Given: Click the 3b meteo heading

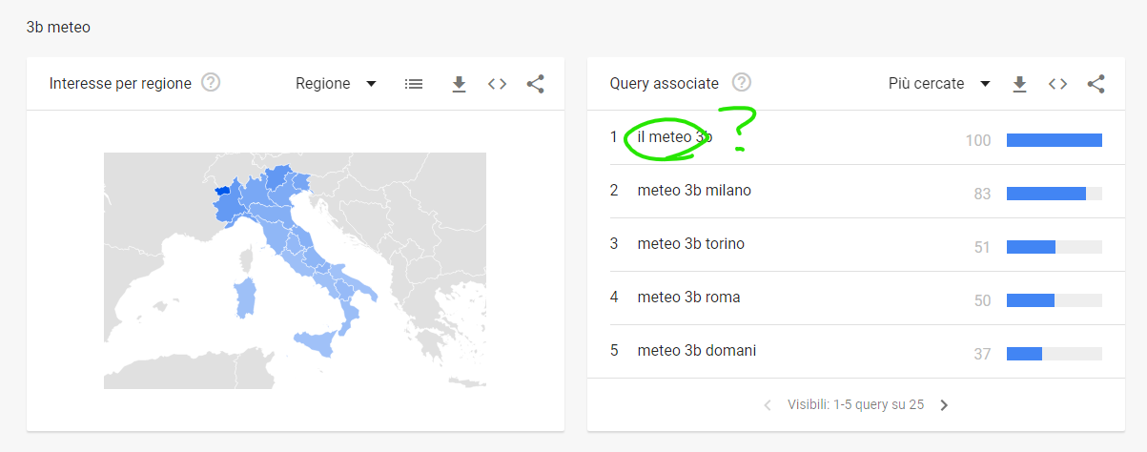Looking at the screenshot, I should (x=58, y=28).
